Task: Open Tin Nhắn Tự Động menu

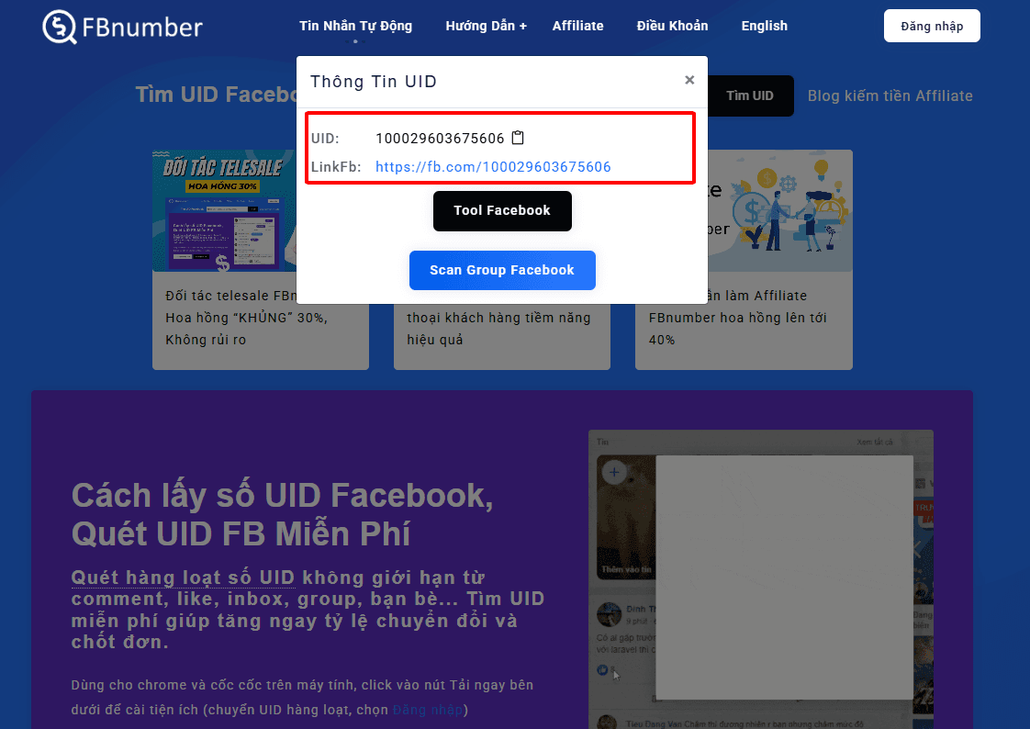Action: tap(355, 27)
